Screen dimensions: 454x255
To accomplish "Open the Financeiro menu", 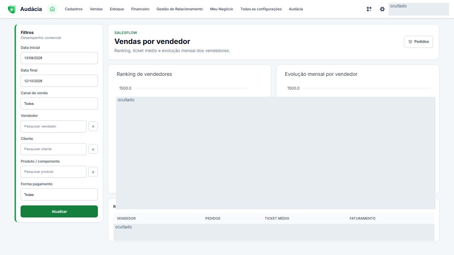I will [140, 9].
